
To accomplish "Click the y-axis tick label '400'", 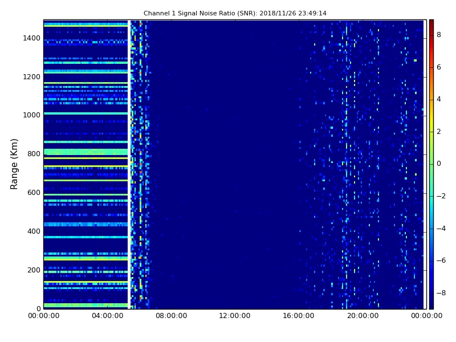I will 34,231.
